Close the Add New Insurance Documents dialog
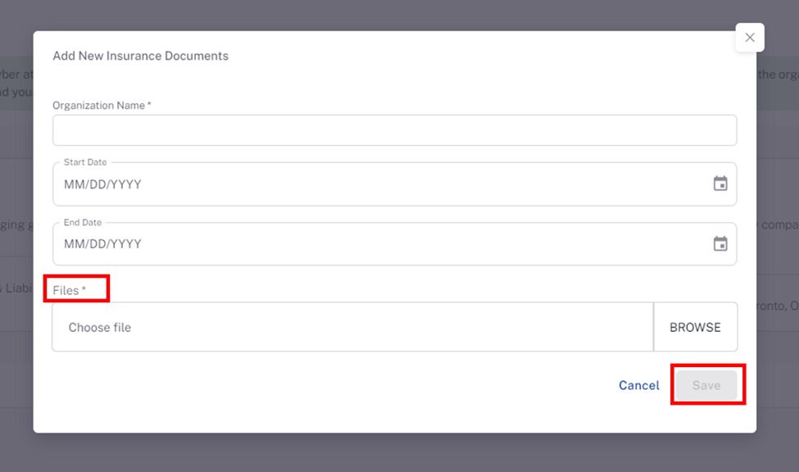Screen dimensions: 799x472 pyautogui.click(x=750, y=37)
